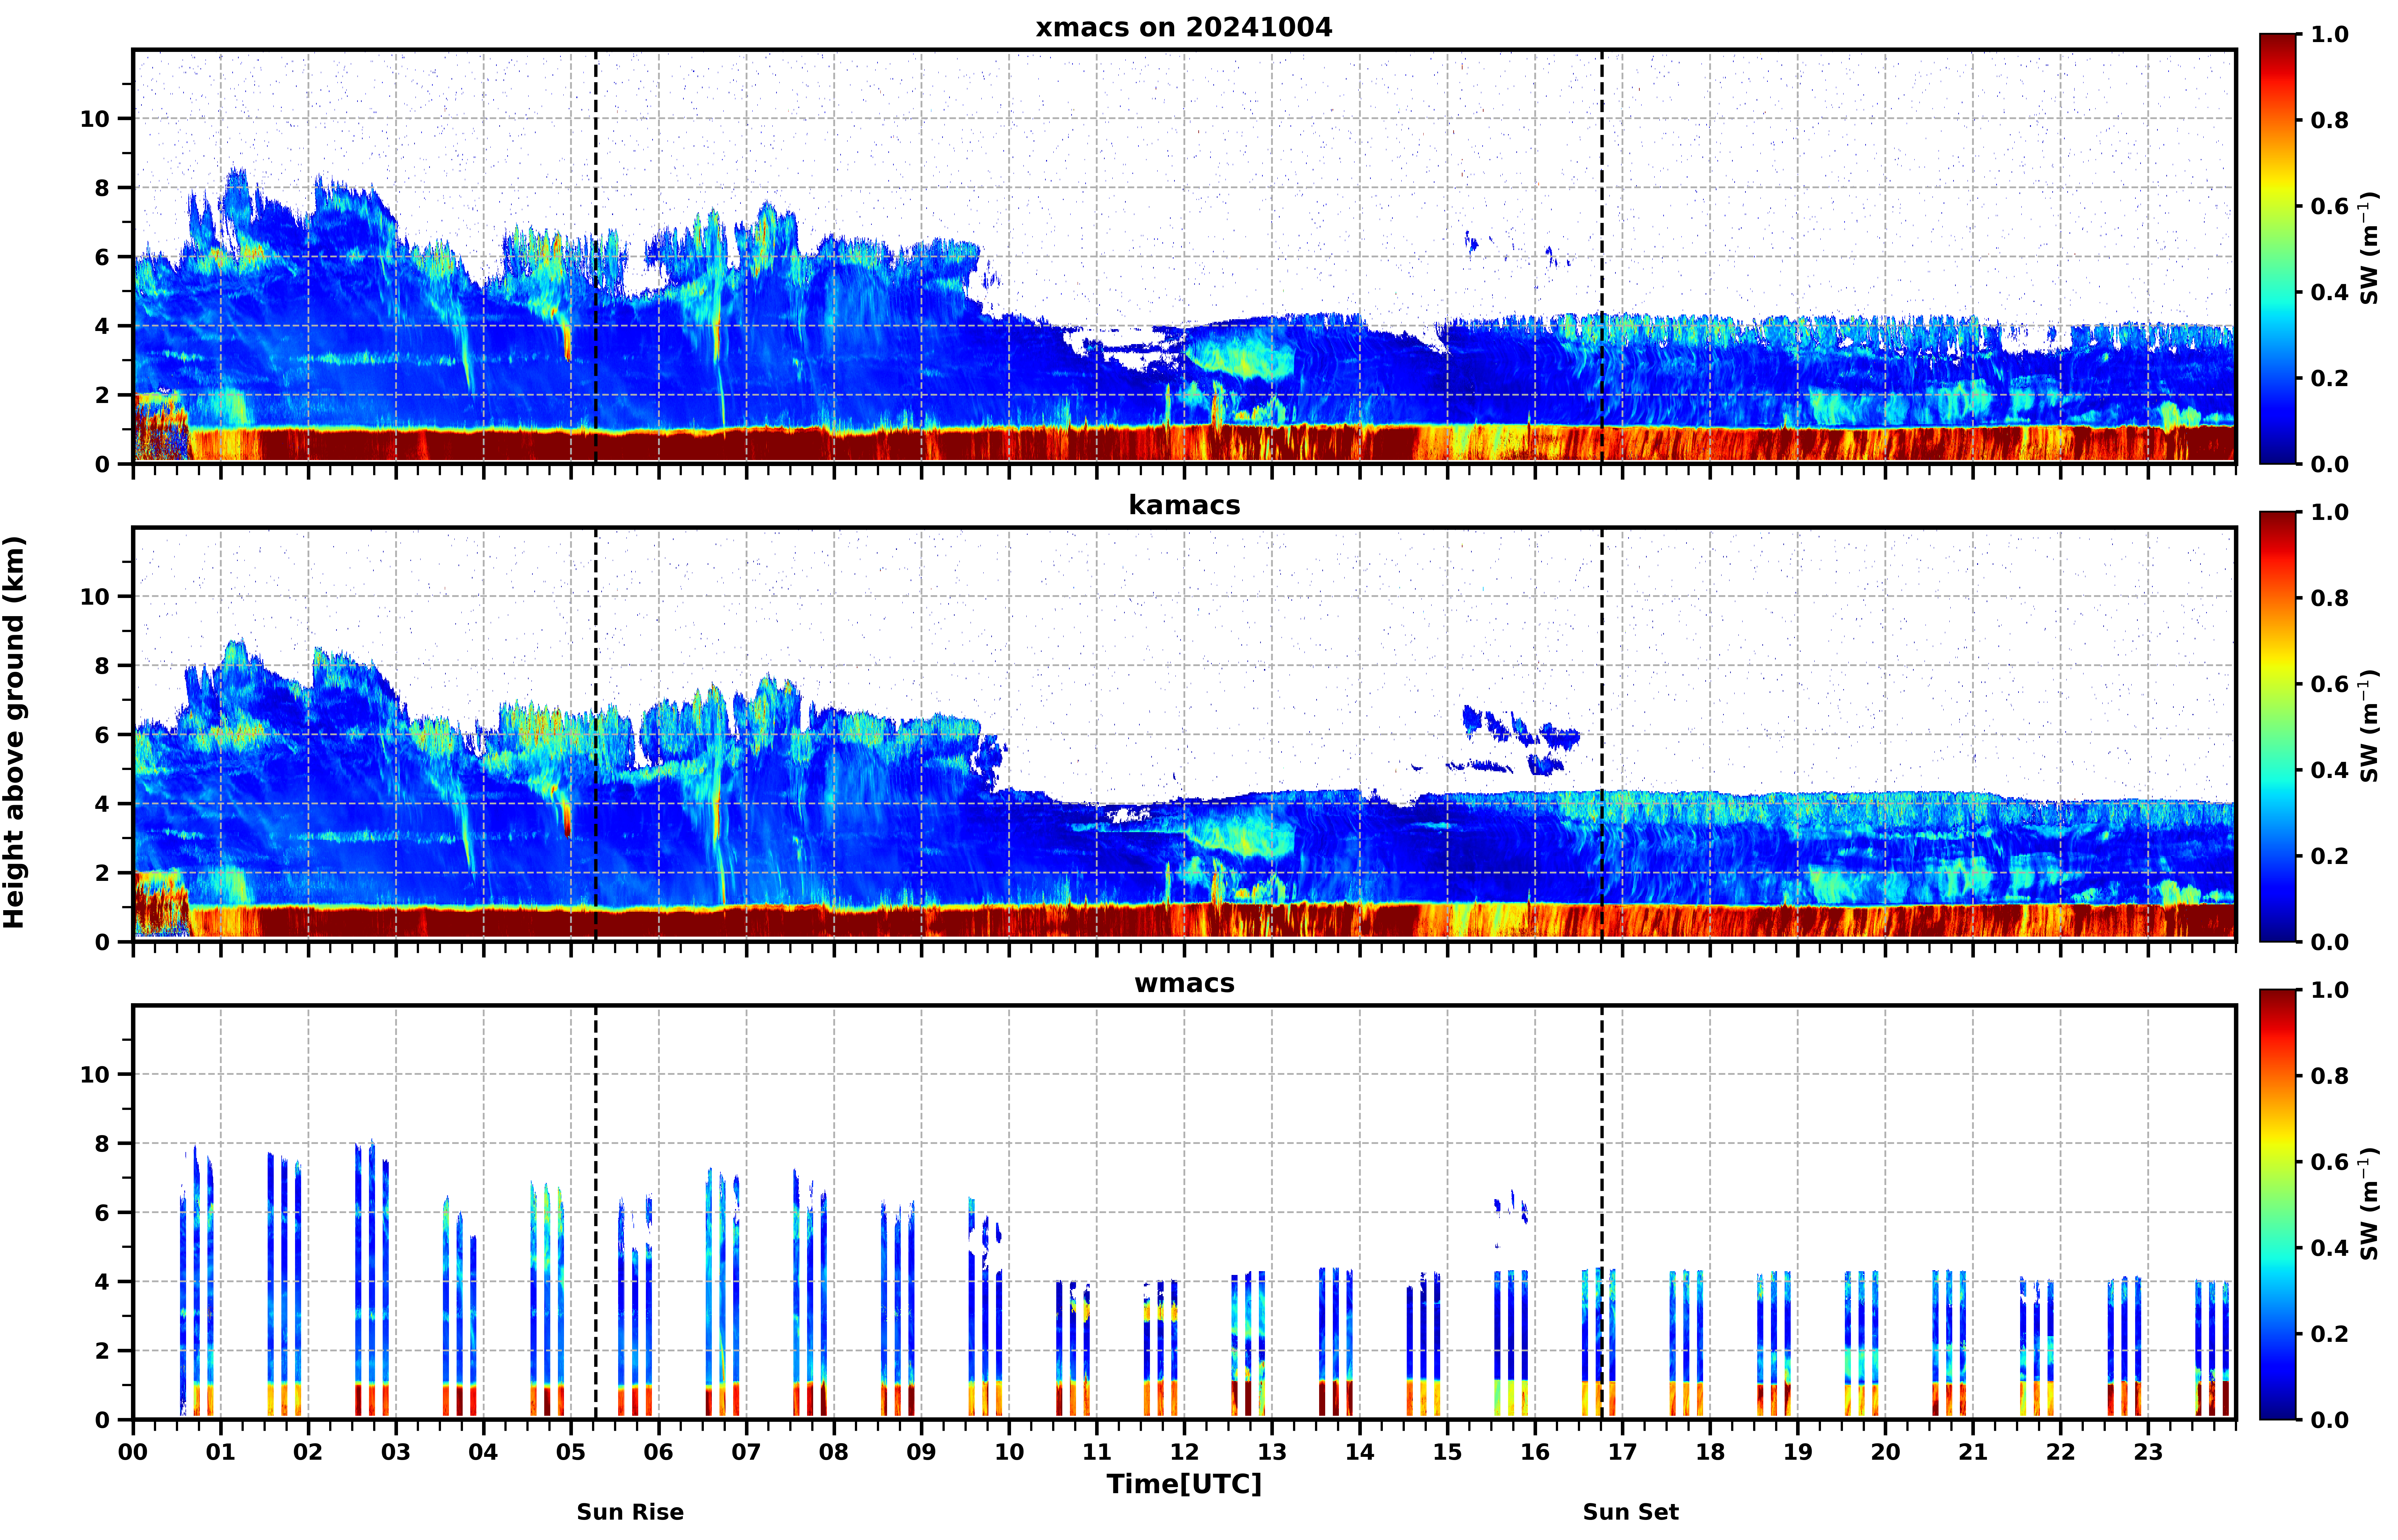Click time tick label "13"
This screenshot has width=2398, height=1540.
(x=1272, y=1452)
